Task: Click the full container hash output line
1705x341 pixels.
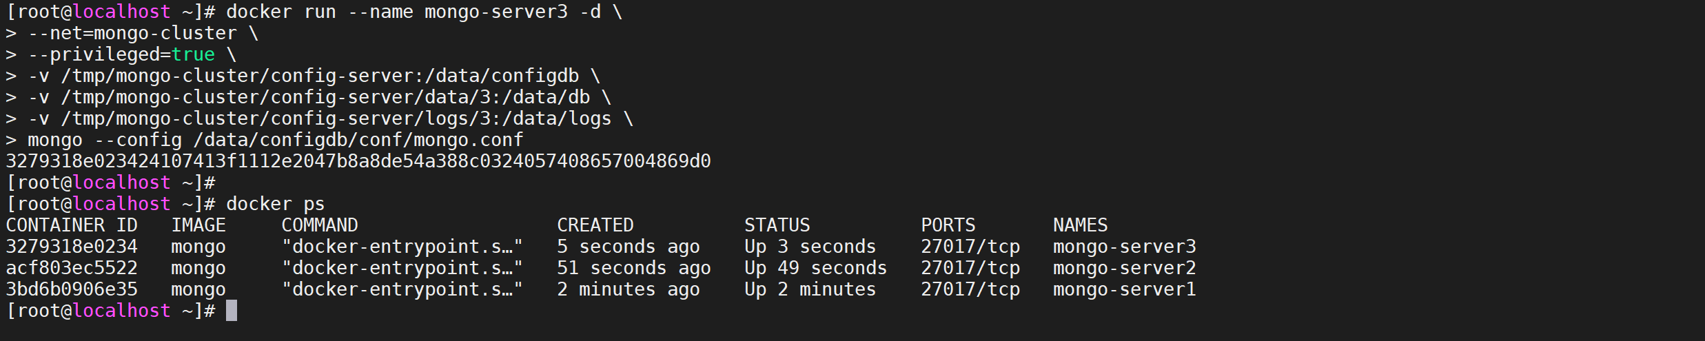Action: (358, 161)
